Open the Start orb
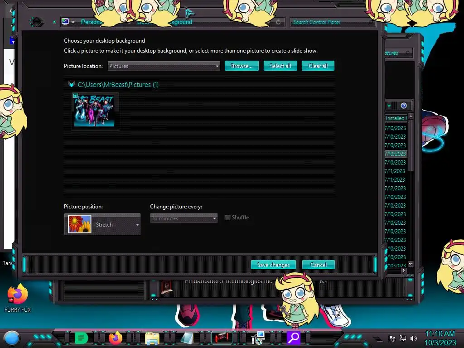This screenshot has height=348, width=464. [x=11, y=338]
